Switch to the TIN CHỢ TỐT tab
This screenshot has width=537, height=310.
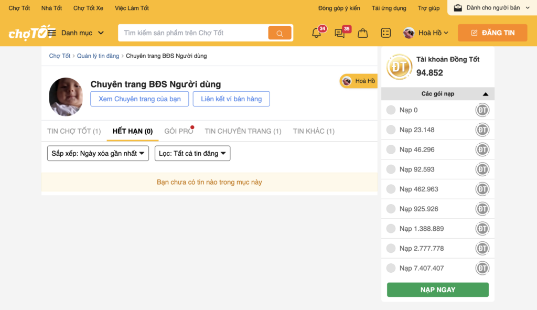tap(74, 131)
